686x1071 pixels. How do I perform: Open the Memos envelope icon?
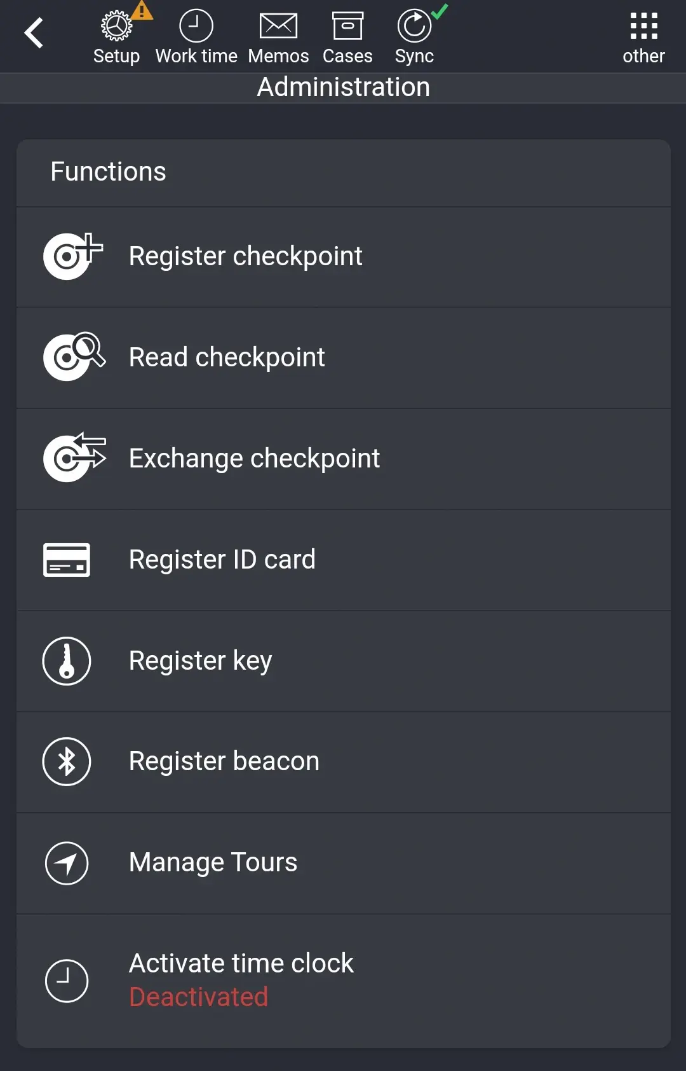click(x=278, y=27)
